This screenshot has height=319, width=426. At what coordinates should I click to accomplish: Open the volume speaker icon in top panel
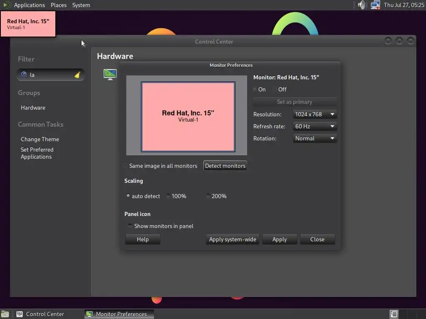362,5
